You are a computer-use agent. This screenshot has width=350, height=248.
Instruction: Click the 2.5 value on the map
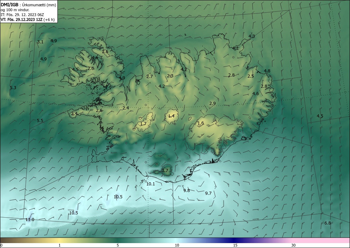[x=251, y=76]
